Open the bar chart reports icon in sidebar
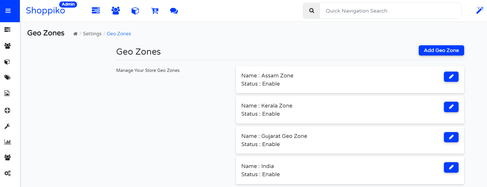Screen dimensions: 487x187 pos(7,142)
